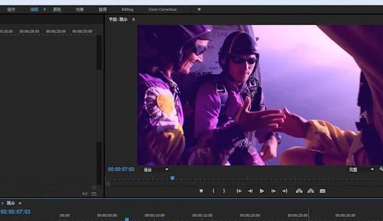This screenshot has height=221, width=383.
Task: Switch to the 编辑 workspace
Action: pos(34,10)
